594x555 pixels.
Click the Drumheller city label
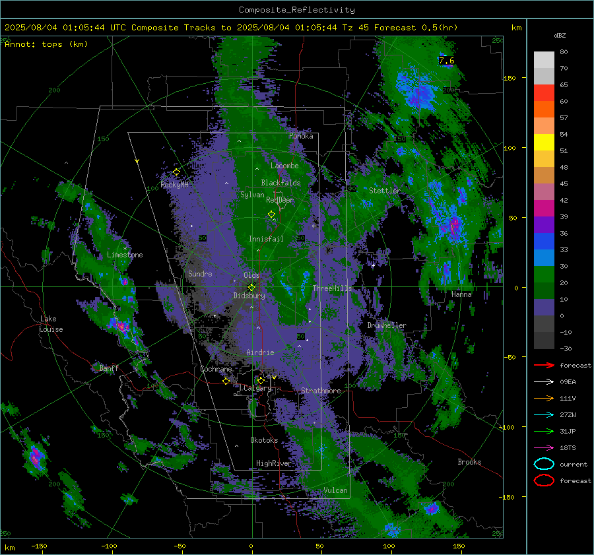click(x=387, y=325)
